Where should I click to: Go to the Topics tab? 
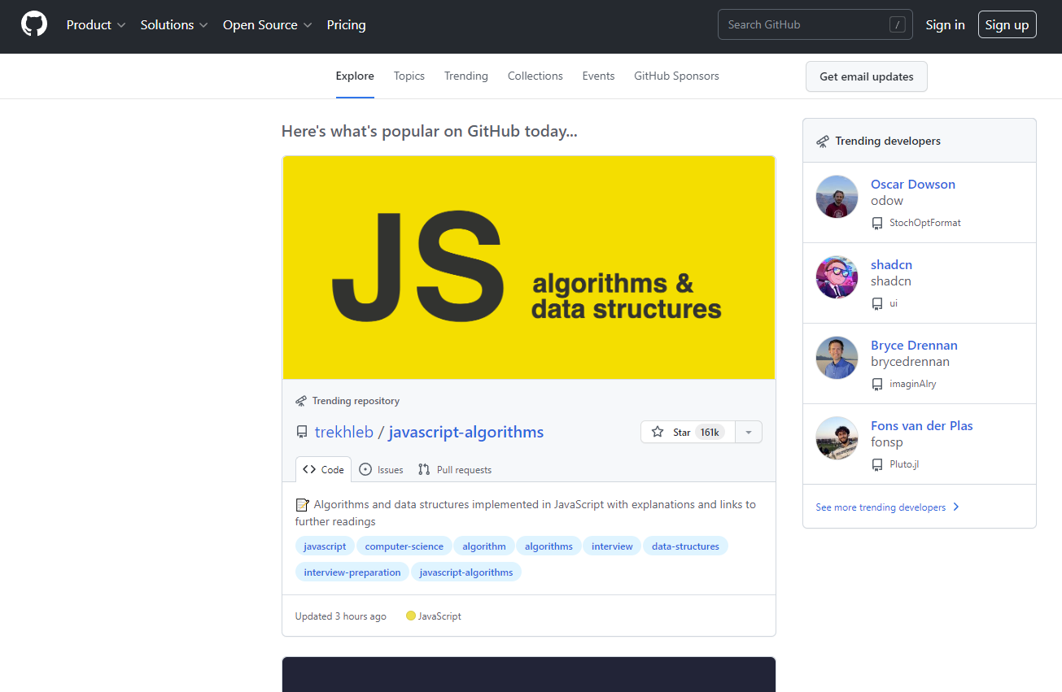(409, 76)
